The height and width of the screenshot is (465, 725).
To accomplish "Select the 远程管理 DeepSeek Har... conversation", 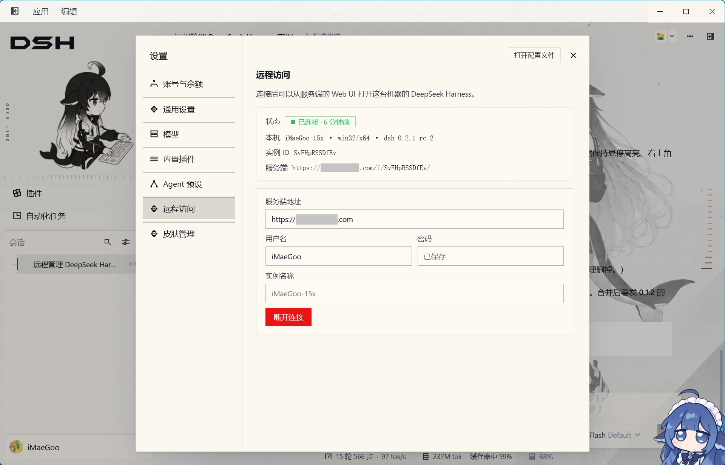I will click(x=76, y=264).
